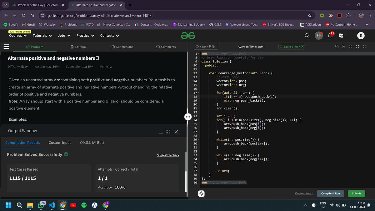Expand the Contests dropdown
This screenshot has height=211, width=375.
tap(110, 36)
